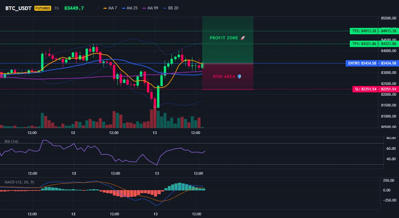Open the MACD (12, 26, 9) indicator label
This screenshot has width=399, height=218.
point(19,182)
